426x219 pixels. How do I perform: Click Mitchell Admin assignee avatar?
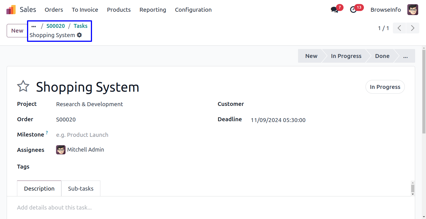[x=61, y=150]
